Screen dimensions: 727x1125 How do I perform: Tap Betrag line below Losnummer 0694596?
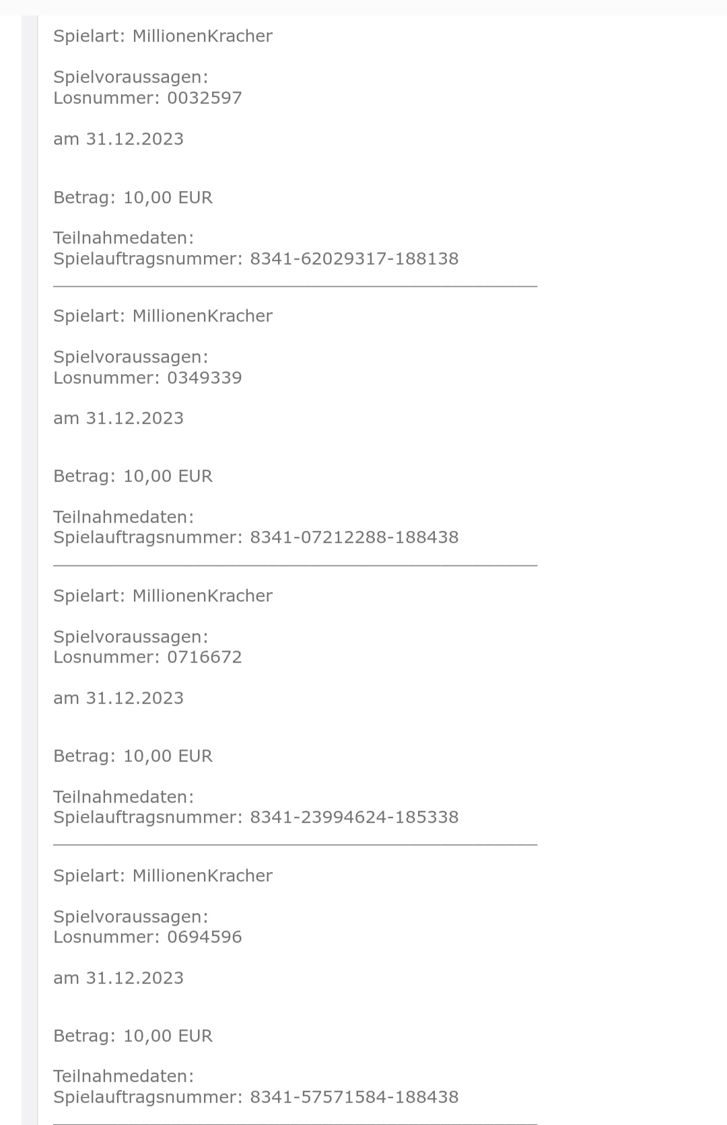pyautogui.click(x=133, y=1036)
